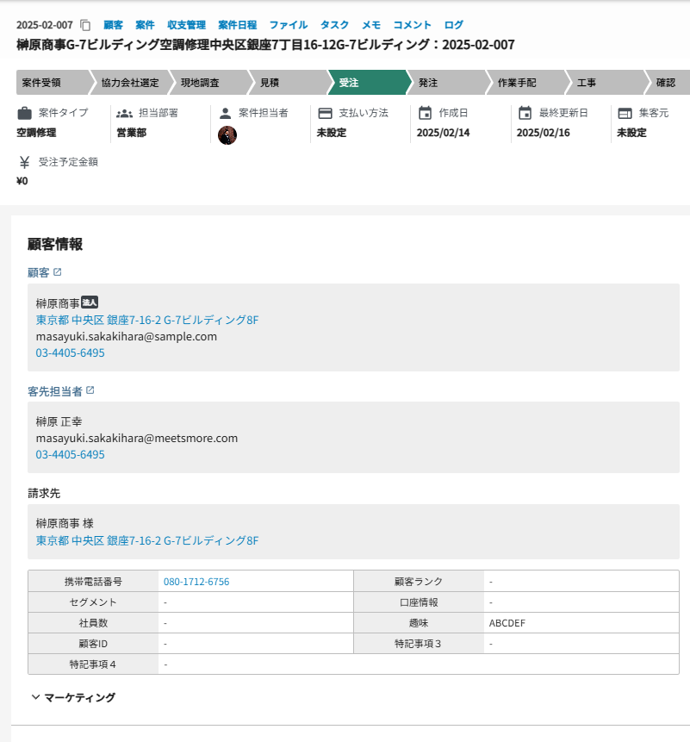Select the active 受注 stage
The width and height of the screenshot is (690, 742).
(368, 83)
